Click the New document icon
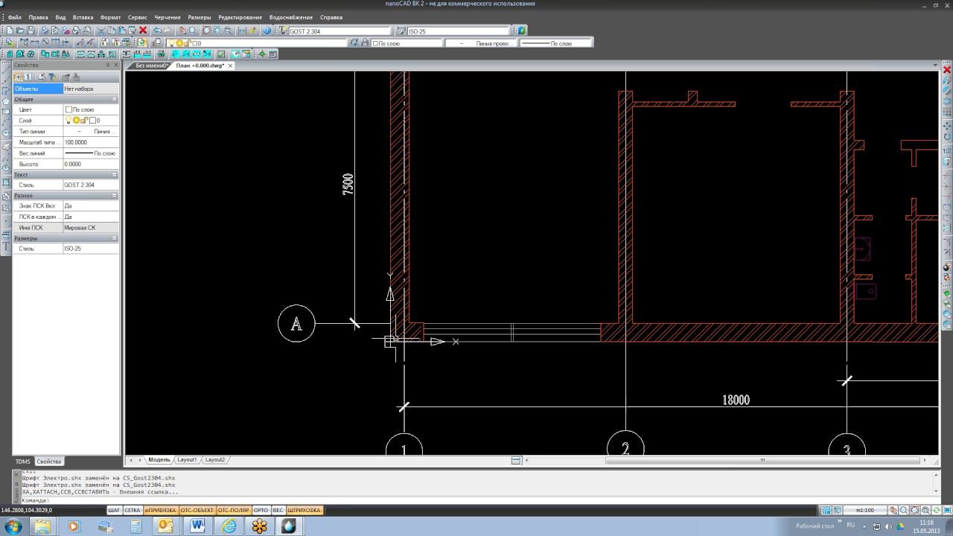 tap(10, 31)
